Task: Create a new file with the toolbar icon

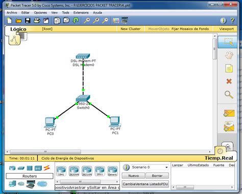Action: point(10,21)
